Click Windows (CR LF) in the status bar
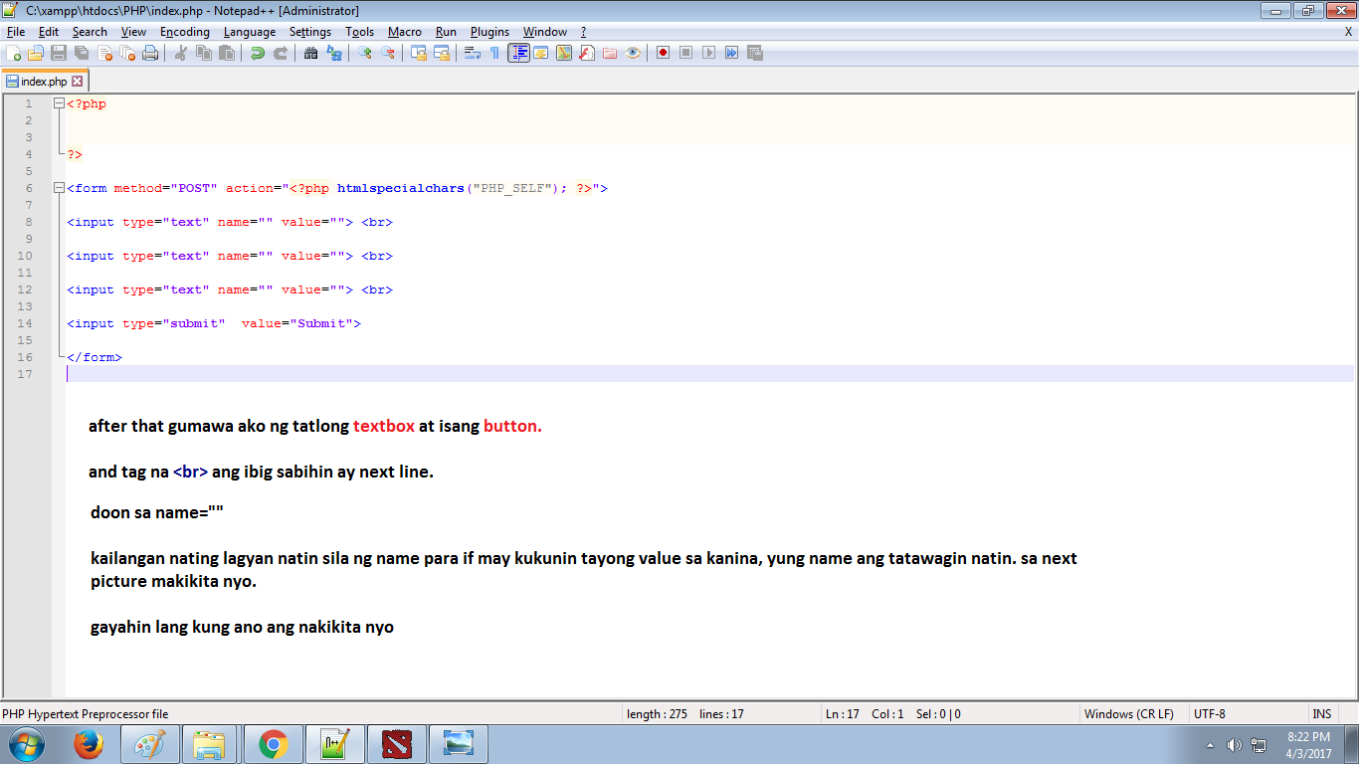 pos(1127,713)
